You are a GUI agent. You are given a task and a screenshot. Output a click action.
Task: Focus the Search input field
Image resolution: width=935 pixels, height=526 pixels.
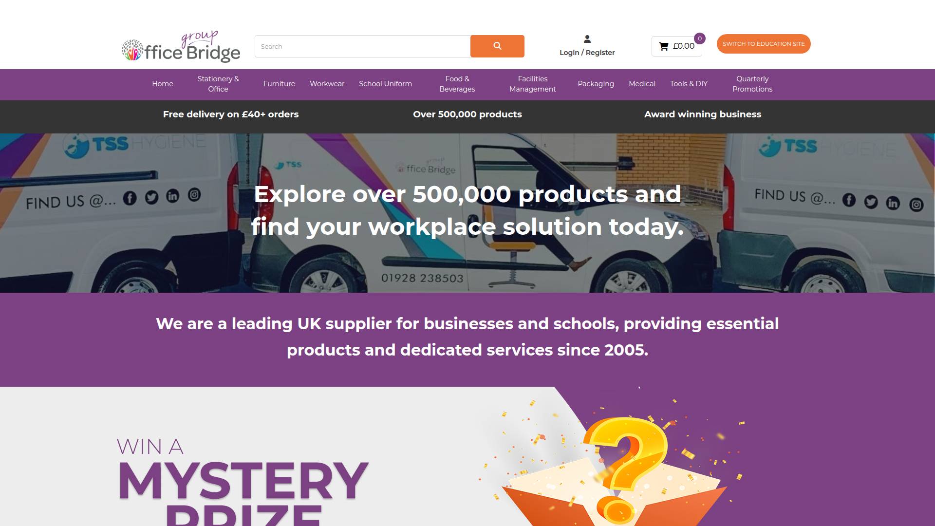click(x=362, y=46)
